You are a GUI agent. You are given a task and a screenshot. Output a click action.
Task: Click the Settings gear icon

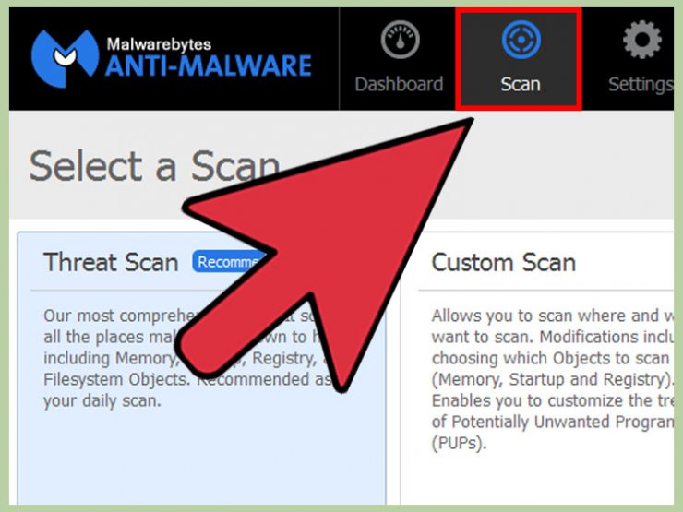[642, 40]
